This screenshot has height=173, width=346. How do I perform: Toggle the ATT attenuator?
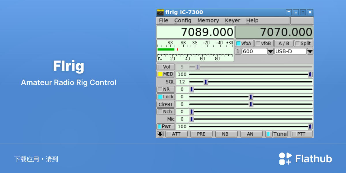[x=176, y=134]
